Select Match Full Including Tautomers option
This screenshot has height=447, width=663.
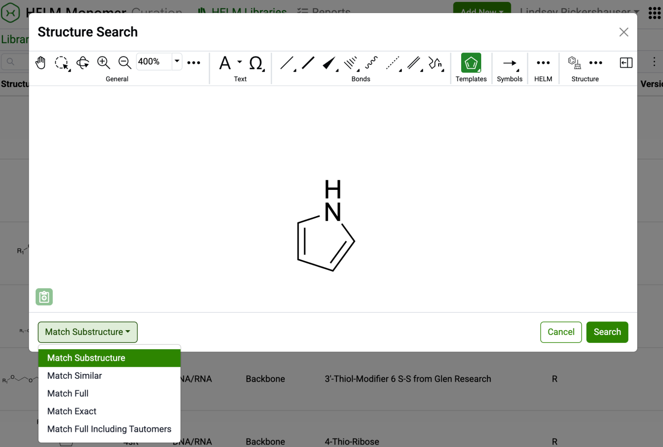(109, 429)
